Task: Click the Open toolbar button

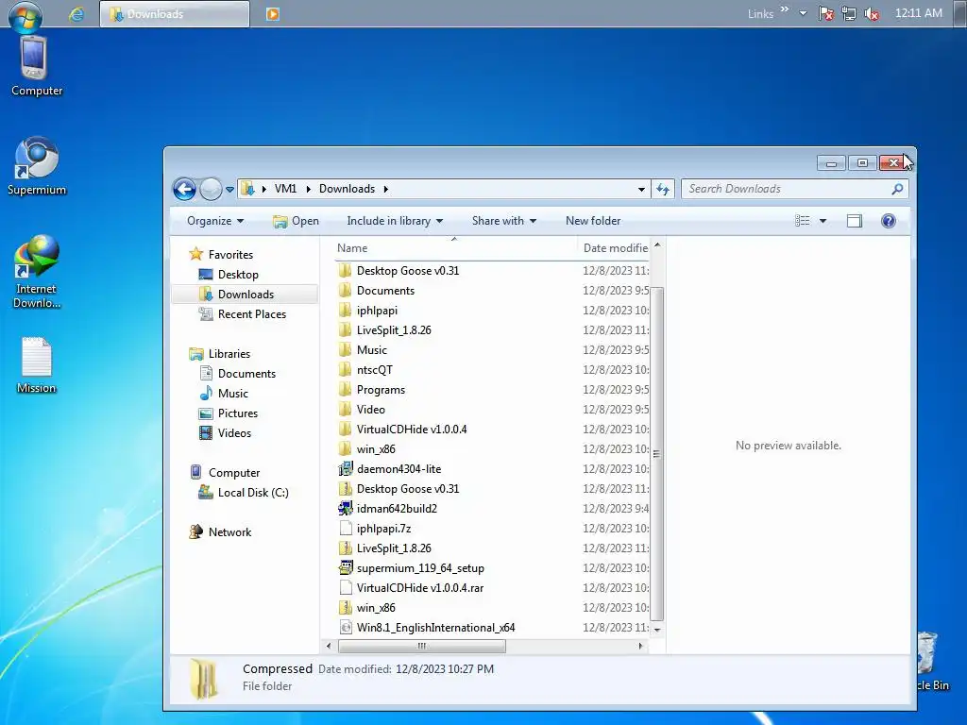Action: coord(296,221)
